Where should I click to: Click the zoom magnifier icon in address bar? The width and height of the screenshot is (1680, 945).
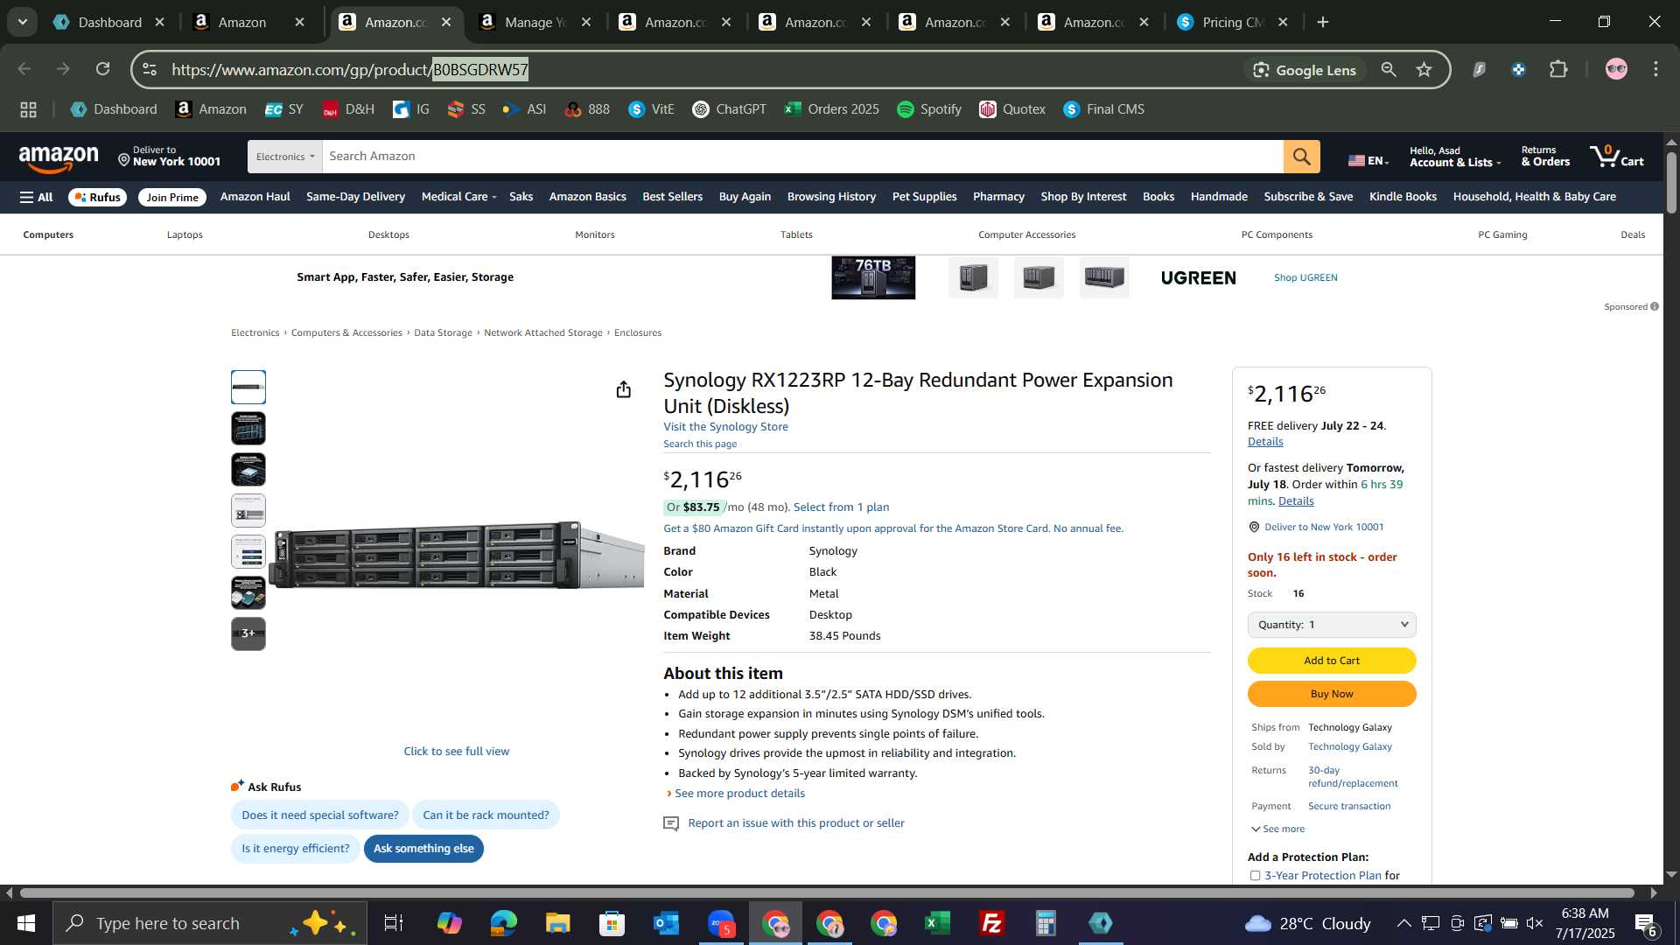[x=1389, y=70]
